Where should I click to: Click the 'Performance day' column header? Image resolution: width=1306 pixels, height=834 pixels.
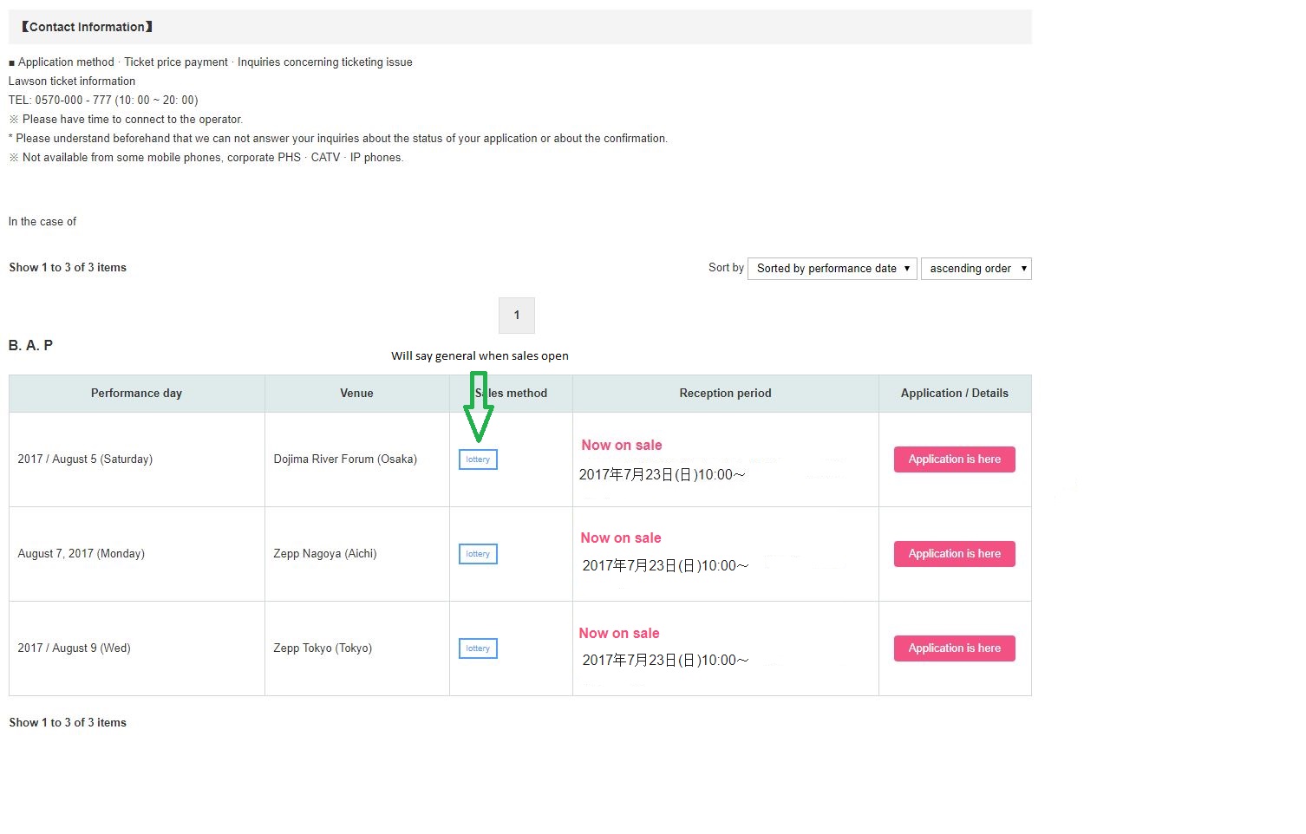coord(136,394)
